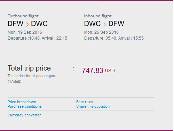174x131 pixels.
Task: Select the Outbound flight heading
Action: 23,16
